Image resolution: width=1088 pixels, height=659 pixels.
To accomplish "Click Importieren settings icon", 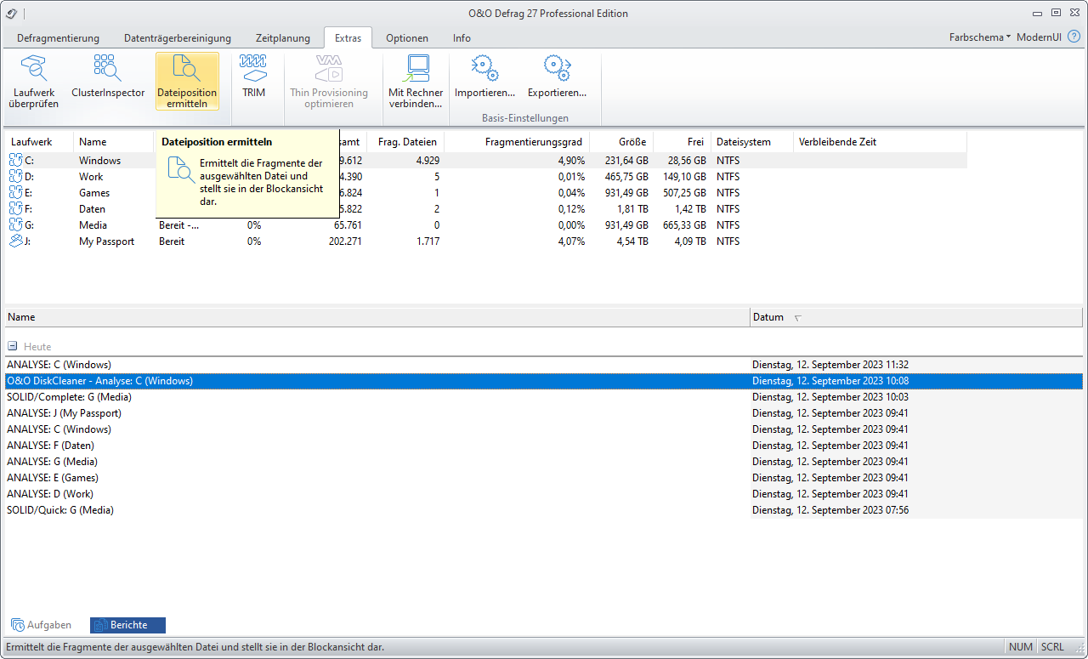I will point(484,68).
